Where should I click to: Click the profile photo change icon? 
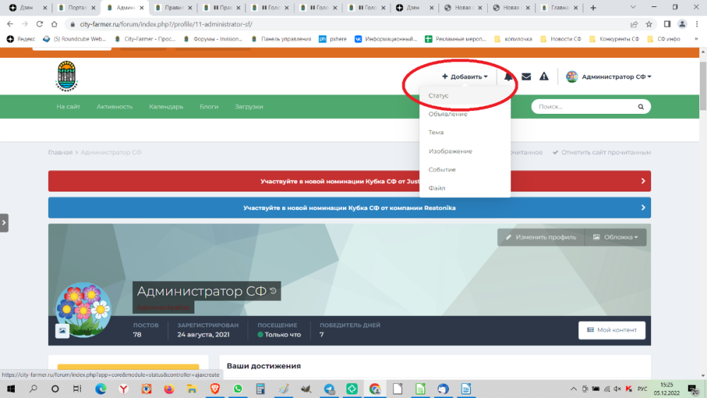pyautogui.click(x=62, y=330)
